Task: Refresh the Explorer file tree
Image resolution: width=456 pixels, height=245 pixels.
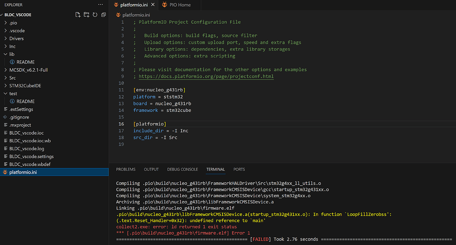Action: point(95,15)
